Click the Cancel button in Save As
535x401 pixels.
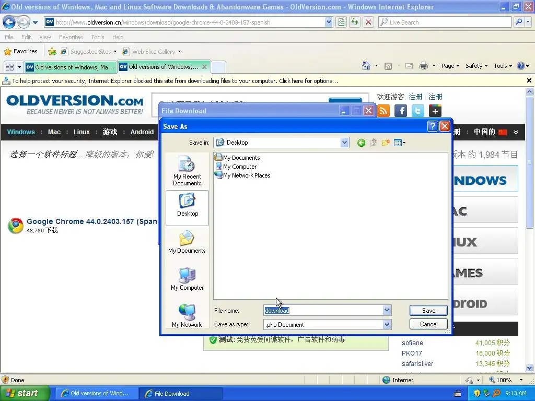click(x=428, y=324)
